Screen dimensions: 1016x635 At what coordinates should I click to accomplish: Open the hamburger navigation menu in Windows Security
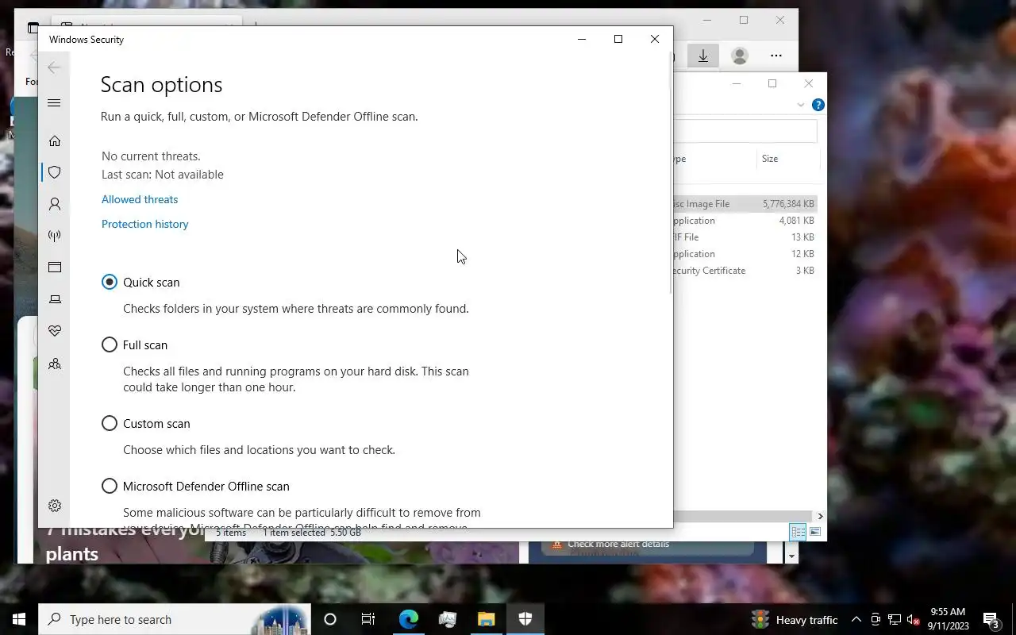pyautogui.click(x=54, y=103)
